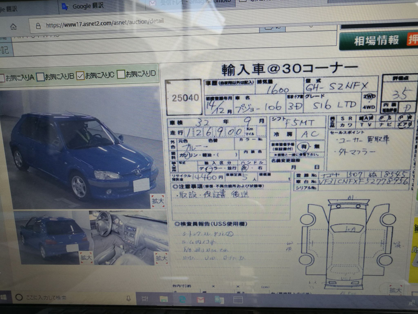Screen dimensions: 418x314
Task: Click the model code GH-S2NFX
Action: tap(336, 86)
